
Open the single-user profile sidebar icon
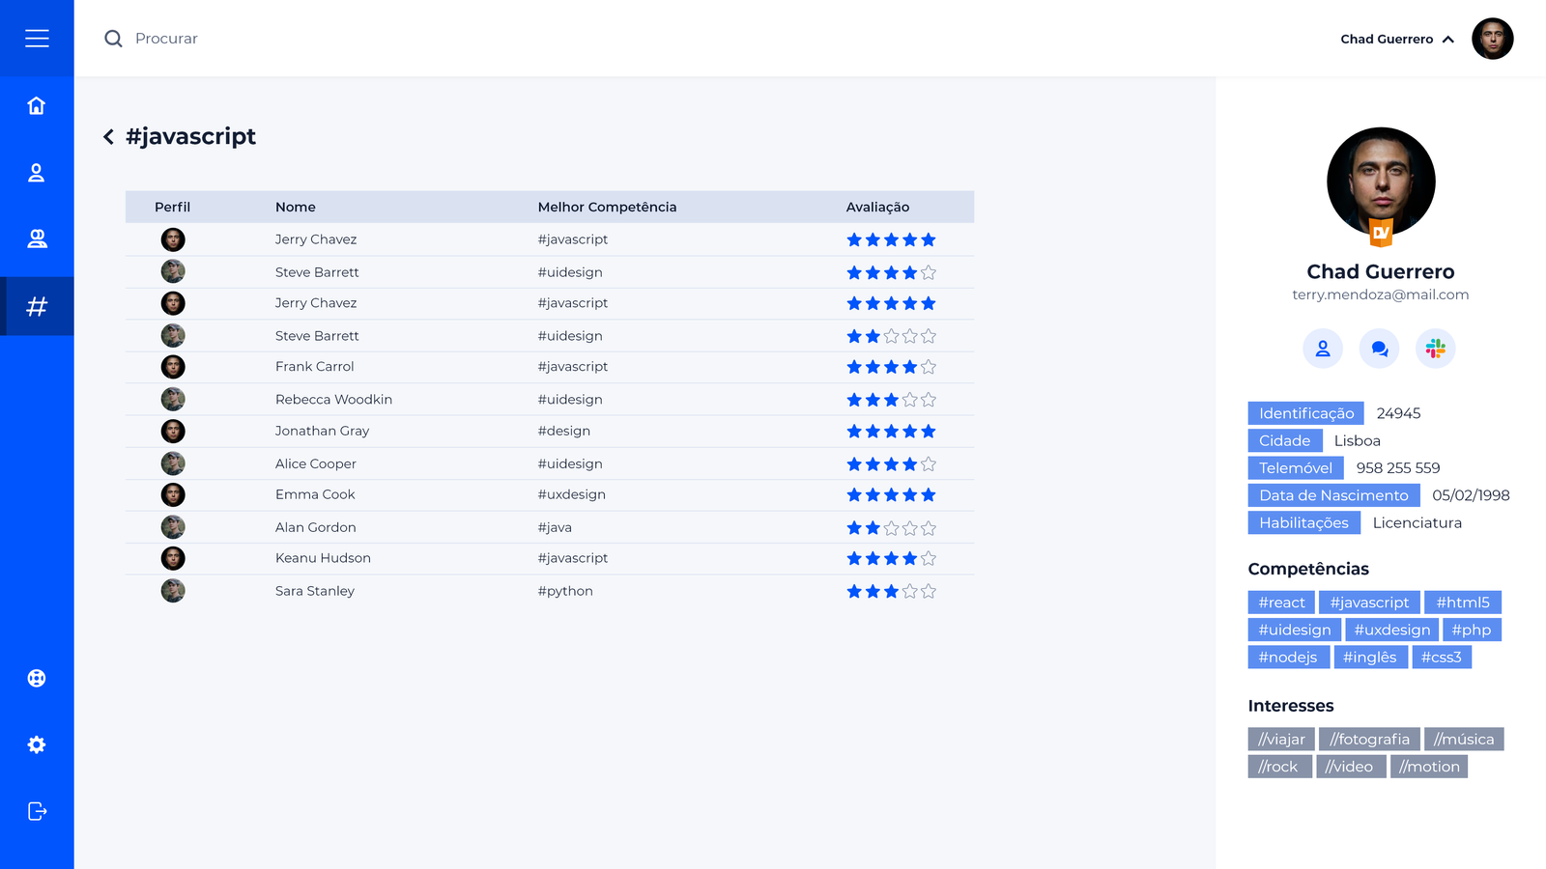pos(37,173)
